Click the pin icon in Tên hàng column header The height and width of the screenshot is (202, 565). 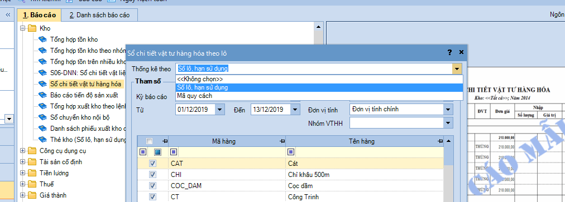[440, 141]
